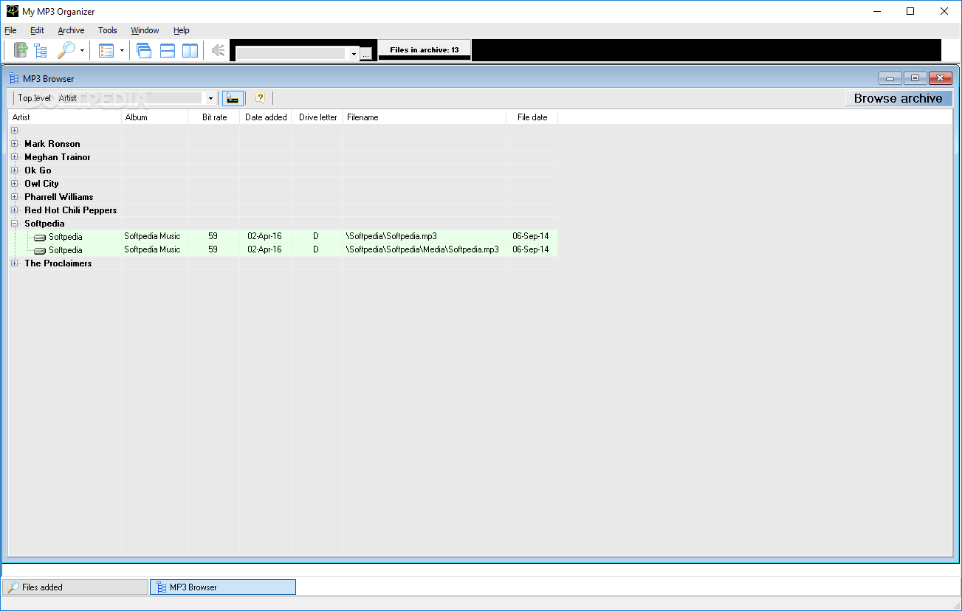962x611 pixels.
Task: Open the Window menu
Action: [145, 30]
